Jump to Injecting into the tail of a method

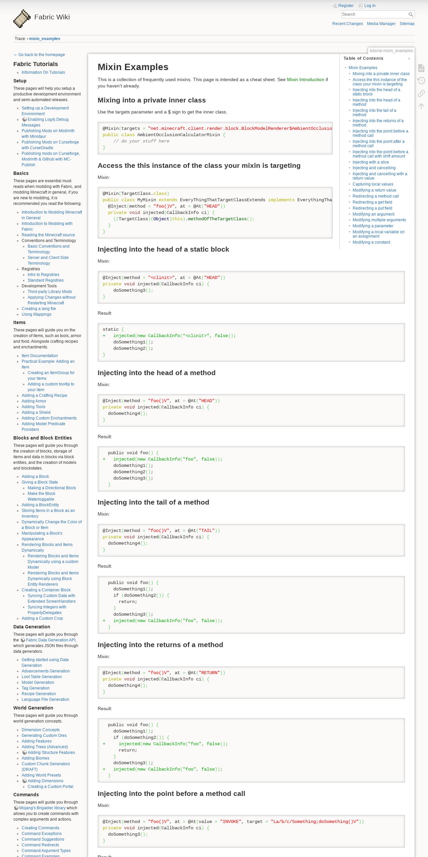(374, 112)
